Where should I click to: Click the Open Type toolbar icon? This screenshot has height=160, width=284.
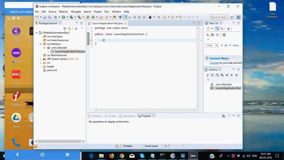(x=102, y=17)
